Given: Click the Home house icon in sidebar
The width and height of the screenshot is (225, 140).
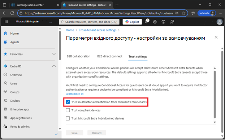Looking at the screenshot, I should pyautogui.click(x=5, y=33).
